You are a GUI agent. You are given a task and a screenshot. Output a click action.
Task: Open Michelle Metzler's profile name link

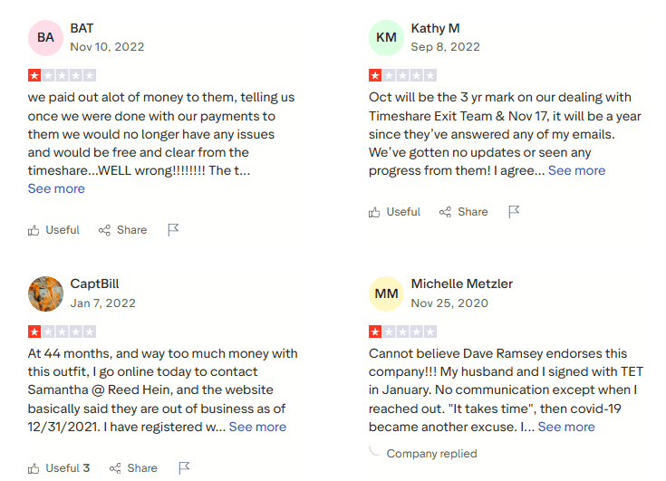tap(462, 284)
